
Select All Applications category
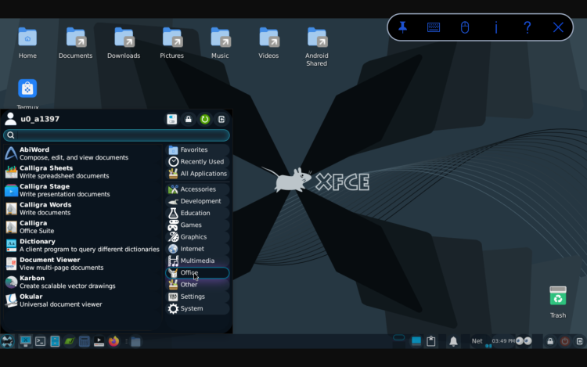[x=197, y=174]
